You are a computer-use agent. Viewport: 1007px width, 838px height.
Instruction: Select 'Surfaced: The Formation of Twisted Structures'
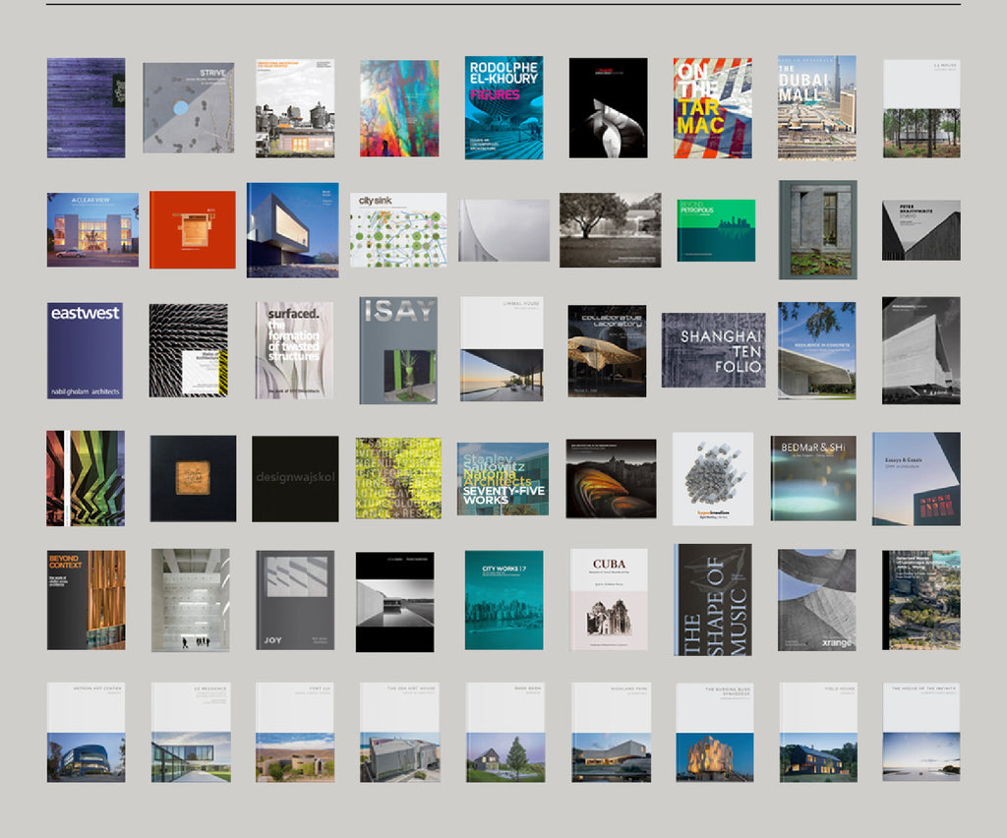pyautogui.click(x=293, y=350)
